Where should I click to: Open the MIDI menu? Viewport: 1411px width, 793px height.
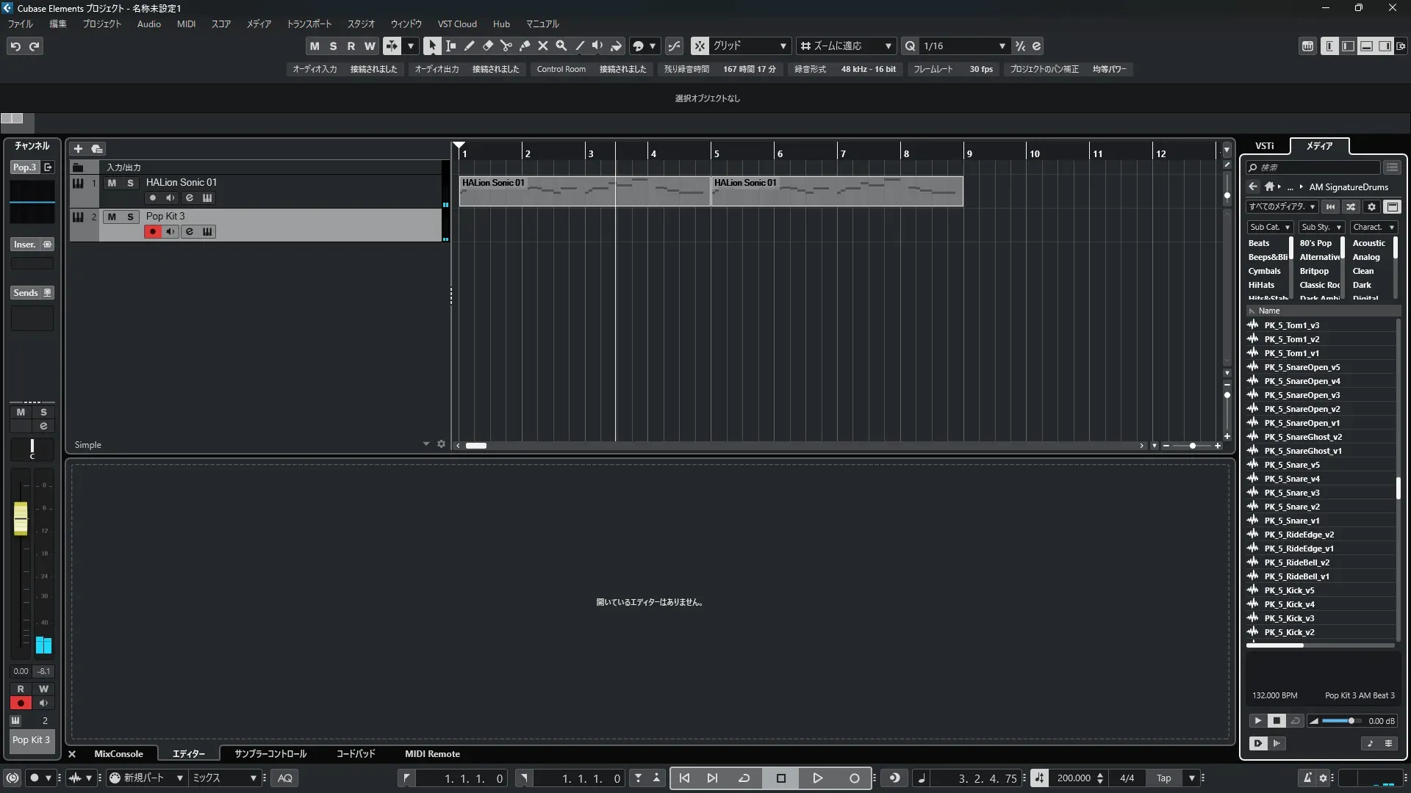[x=186, y=23]
